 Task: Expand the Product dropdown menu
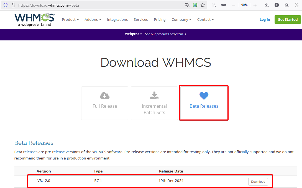(x=70, y=19)
